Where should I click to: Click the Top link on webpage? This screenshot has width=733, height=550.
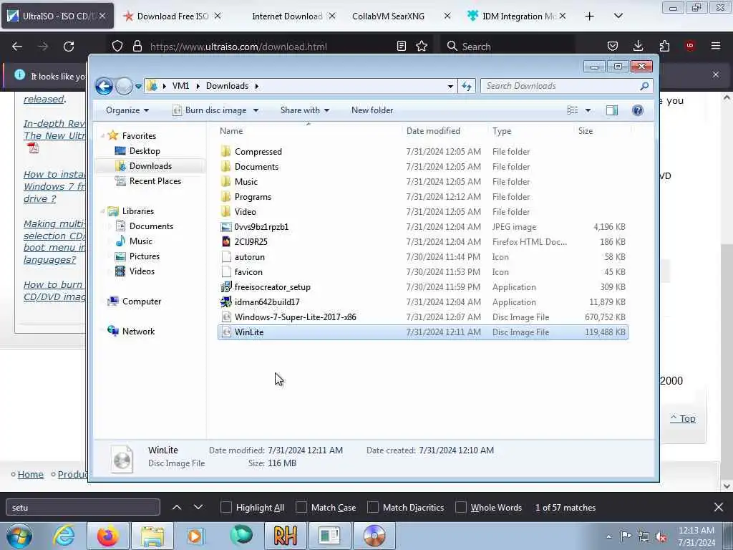683,418
